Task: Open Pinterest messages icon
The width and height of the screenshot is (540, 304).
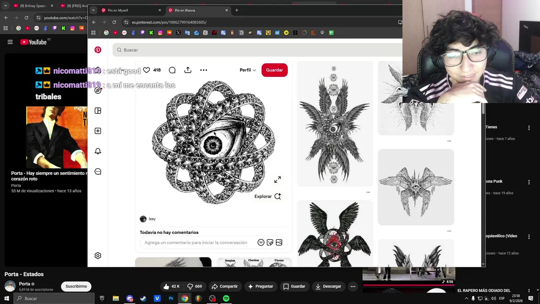Action: [98, 171]
